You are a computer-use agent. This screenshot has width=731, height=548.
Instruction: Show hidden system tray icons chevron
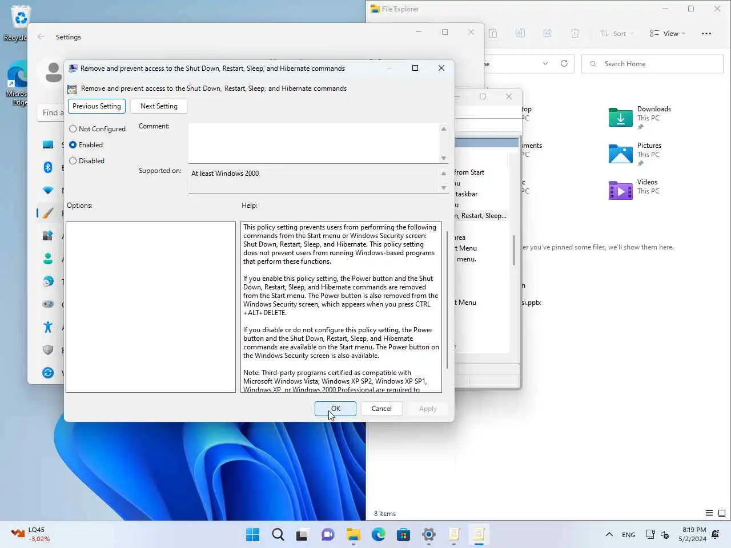click(x=609, y=534)
